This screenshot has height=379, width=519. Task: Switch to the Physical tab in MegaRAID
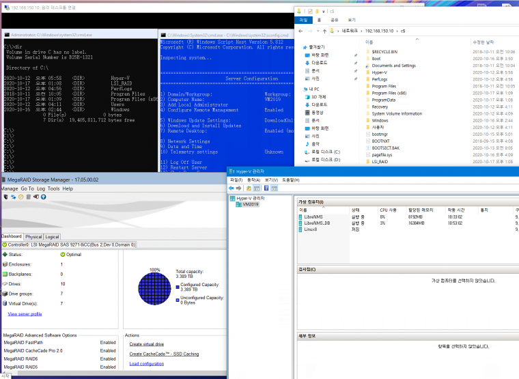click(33, 237)
